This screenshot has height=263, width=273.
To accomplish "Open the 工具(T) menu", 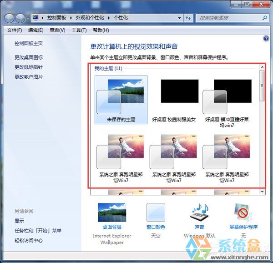I will point(79,30).
